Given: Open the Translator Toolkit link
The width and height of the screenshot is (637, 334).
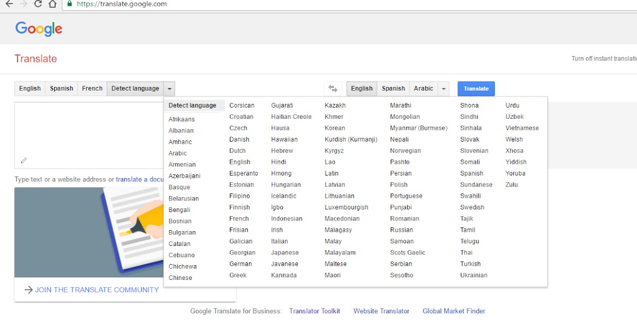Looking at the screenshot, I should [x=315, y=311].
